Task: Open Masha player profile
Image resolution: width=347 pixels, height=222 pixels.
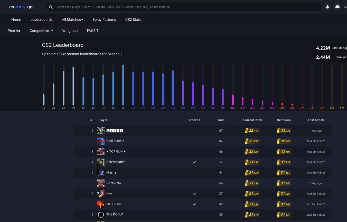Action: 111,172
